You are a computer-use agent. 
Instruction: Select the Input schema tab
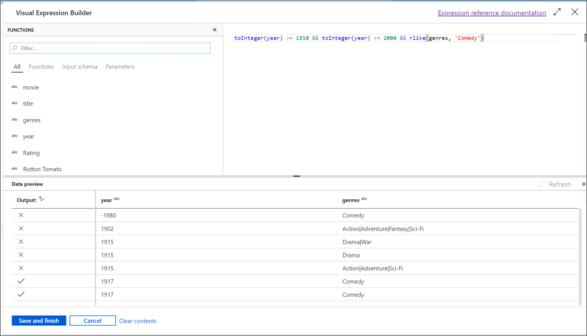pos(80,66)
